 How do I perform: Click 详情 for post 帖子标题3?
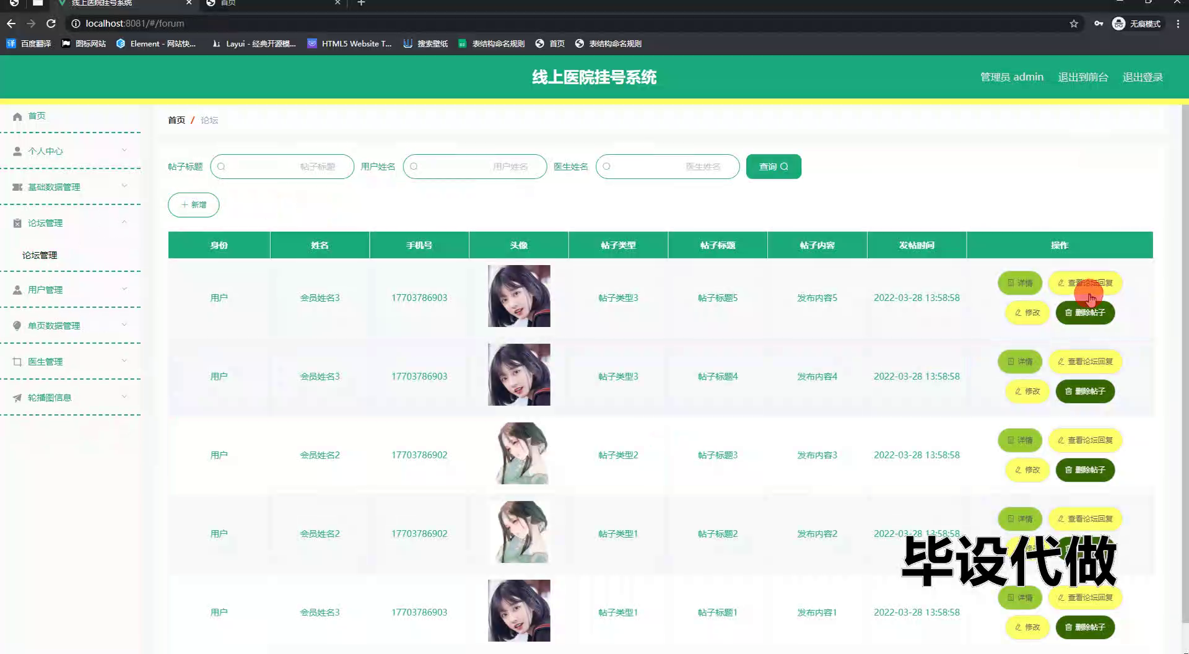tap(1020, 440)
